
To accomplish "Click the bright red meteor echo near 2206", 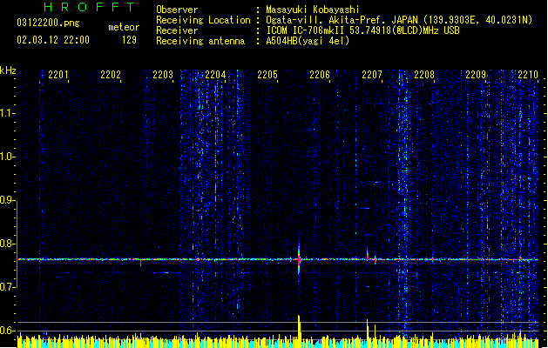I will click(x=299, y=259).
